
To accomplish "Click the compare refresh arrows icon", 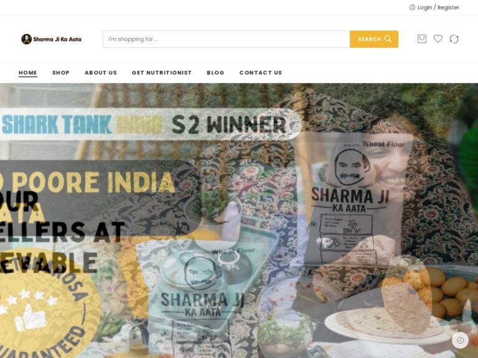I will [x=454, y=39].
